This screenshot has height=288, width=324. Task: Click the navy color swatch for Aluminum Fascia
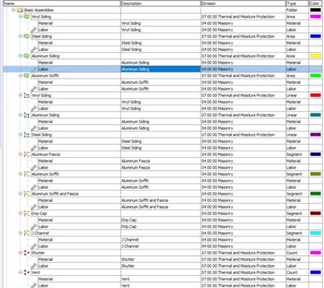point(315,154)
